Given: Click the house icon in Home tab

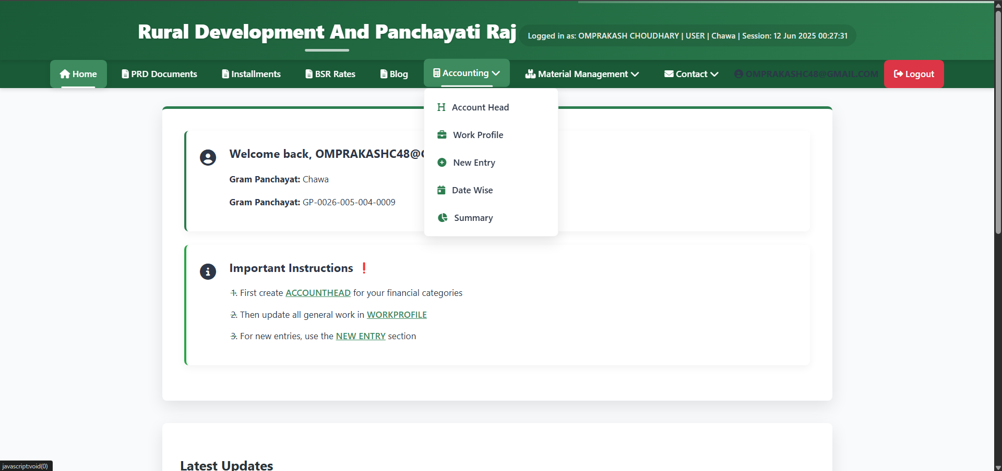Looking at the screenshot, I should 65,74.
